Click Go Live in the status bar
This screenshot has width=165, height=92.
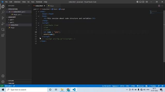[x=140, y=86]
